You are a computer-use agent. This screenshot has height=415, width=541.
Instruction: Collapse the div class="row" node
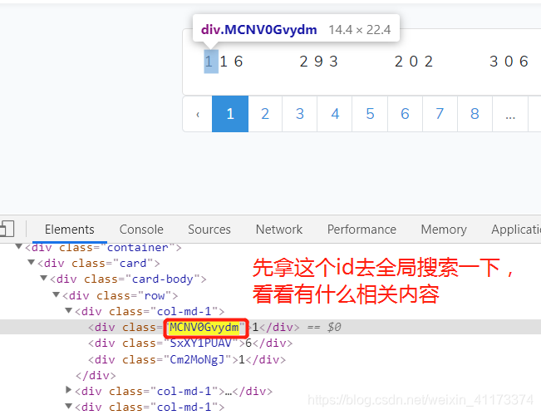[x=57, y=294]
